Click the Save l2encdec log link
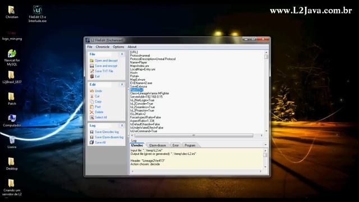This screenshot has width=359, height=202. [x=107, y=132]
